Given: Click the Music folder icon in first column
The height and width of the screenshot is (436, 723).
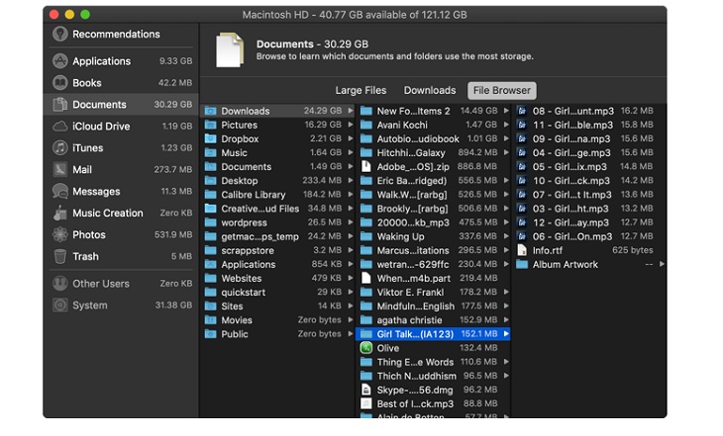Looking at the screenshot, I should click(211, 152).
